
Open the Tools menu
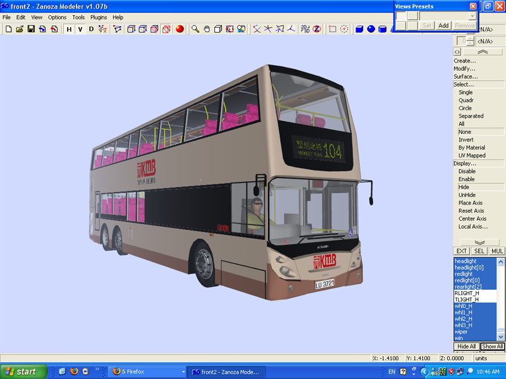coord(78,17)
